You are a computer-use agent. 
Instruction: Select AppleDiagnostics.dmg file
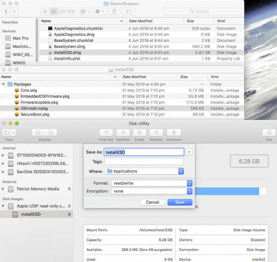(x=142, y=34)
